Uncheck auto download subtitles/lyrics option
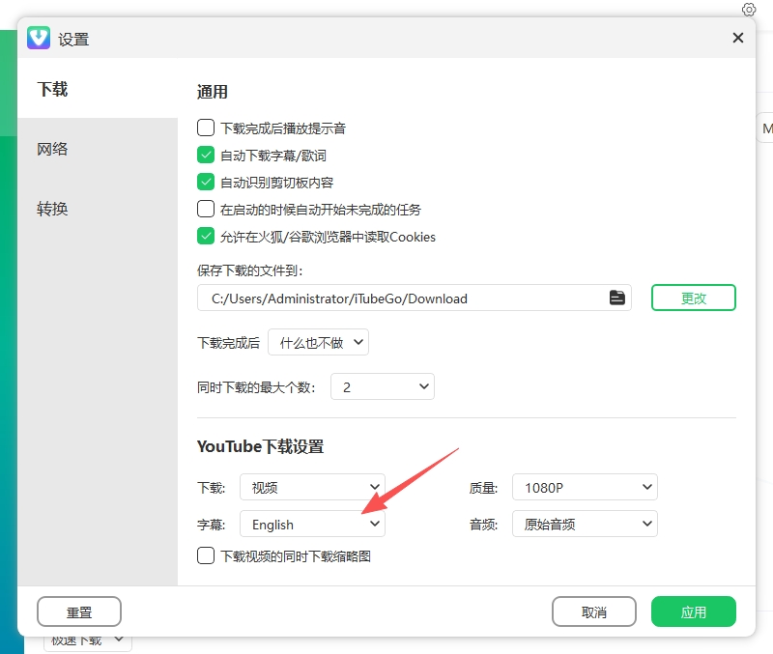 (x=206, y=155)
